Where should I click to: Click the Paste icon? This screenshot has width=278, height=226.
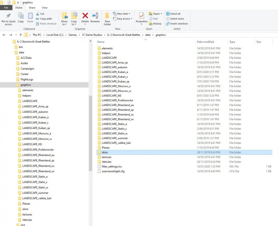click(x=30, y=17)
